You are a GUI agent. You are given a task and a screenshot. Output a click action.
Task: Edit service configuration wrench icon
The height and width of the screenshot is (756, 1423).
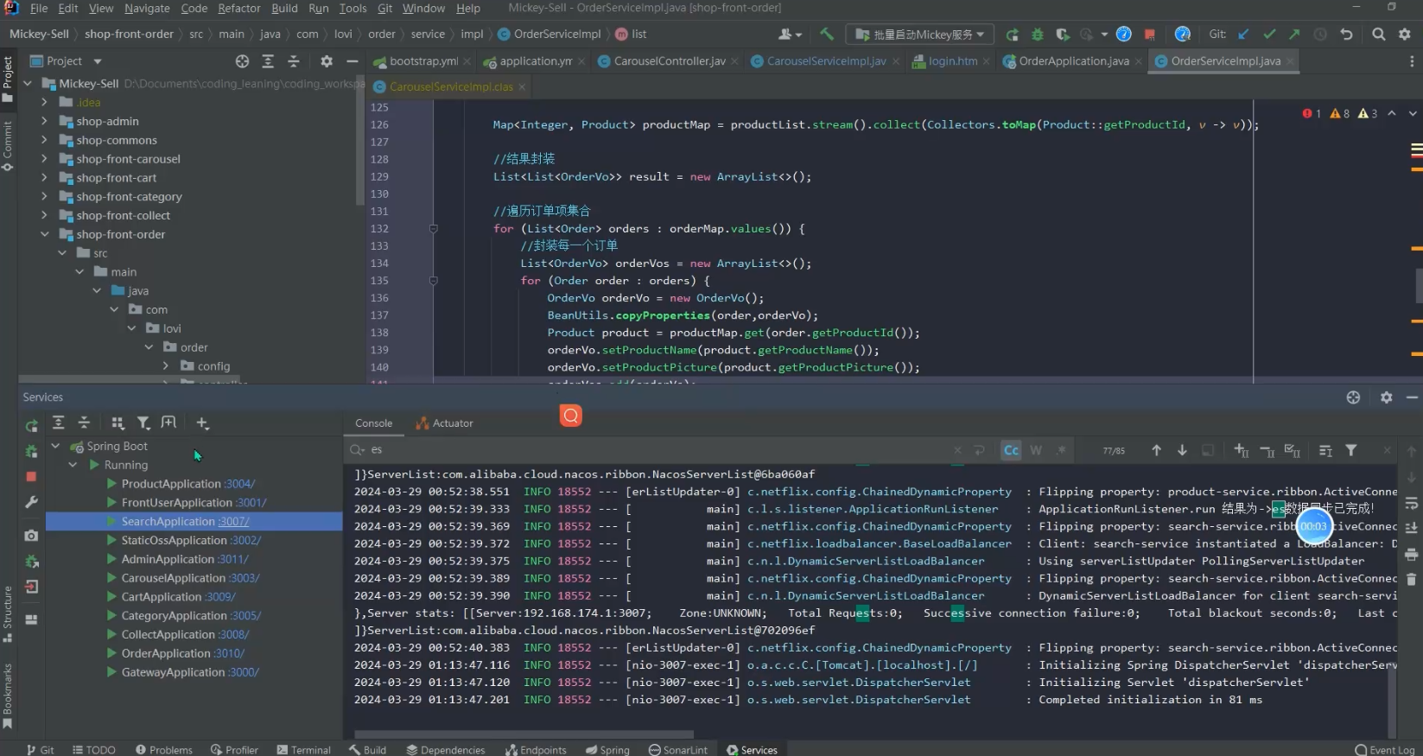31,502
